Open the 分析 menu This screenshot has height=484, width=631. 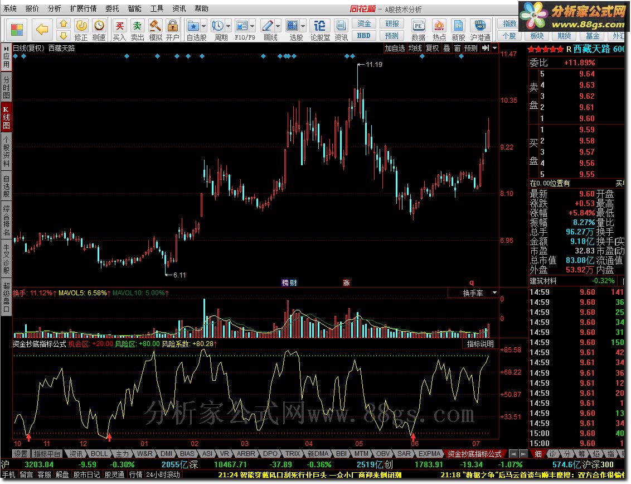click(x=54, y=8)
